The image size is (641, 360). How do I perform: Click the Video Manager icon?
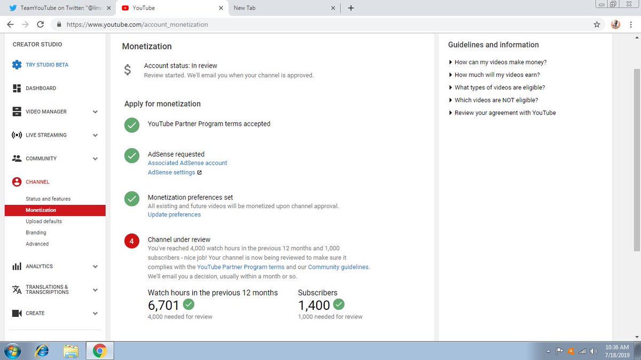[17, 111]
